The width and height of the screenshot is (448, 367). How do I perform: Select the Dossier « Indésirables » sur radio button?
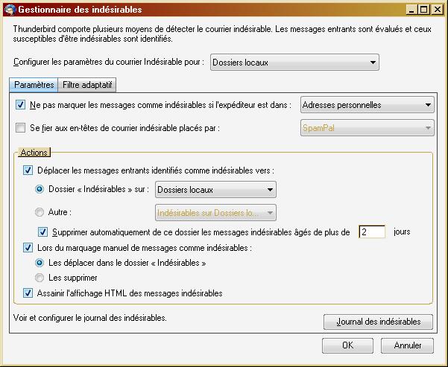pyautogui.click(x=40, y=189)
